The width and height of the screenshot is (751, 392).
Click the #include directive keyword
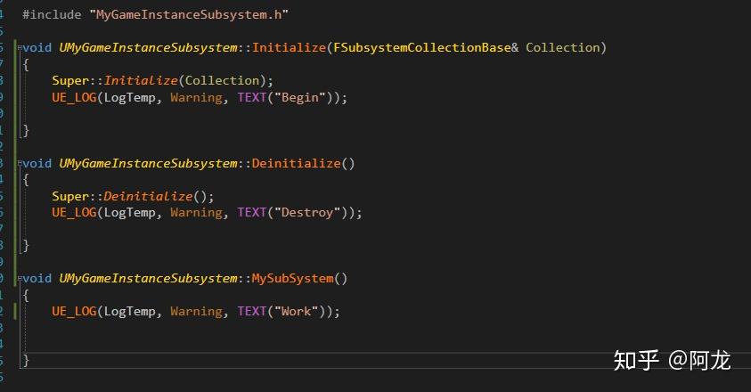pyautogui.click(x=52, y=15)
